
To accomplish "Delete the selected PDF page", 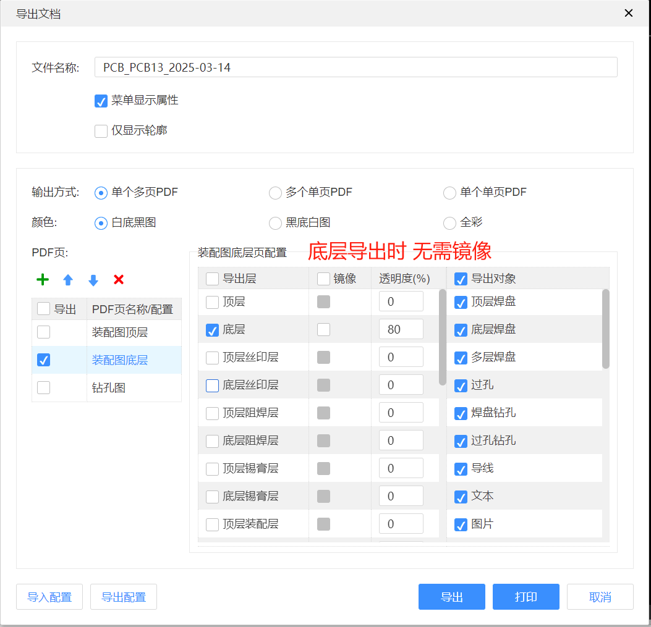I will (118, 280).
